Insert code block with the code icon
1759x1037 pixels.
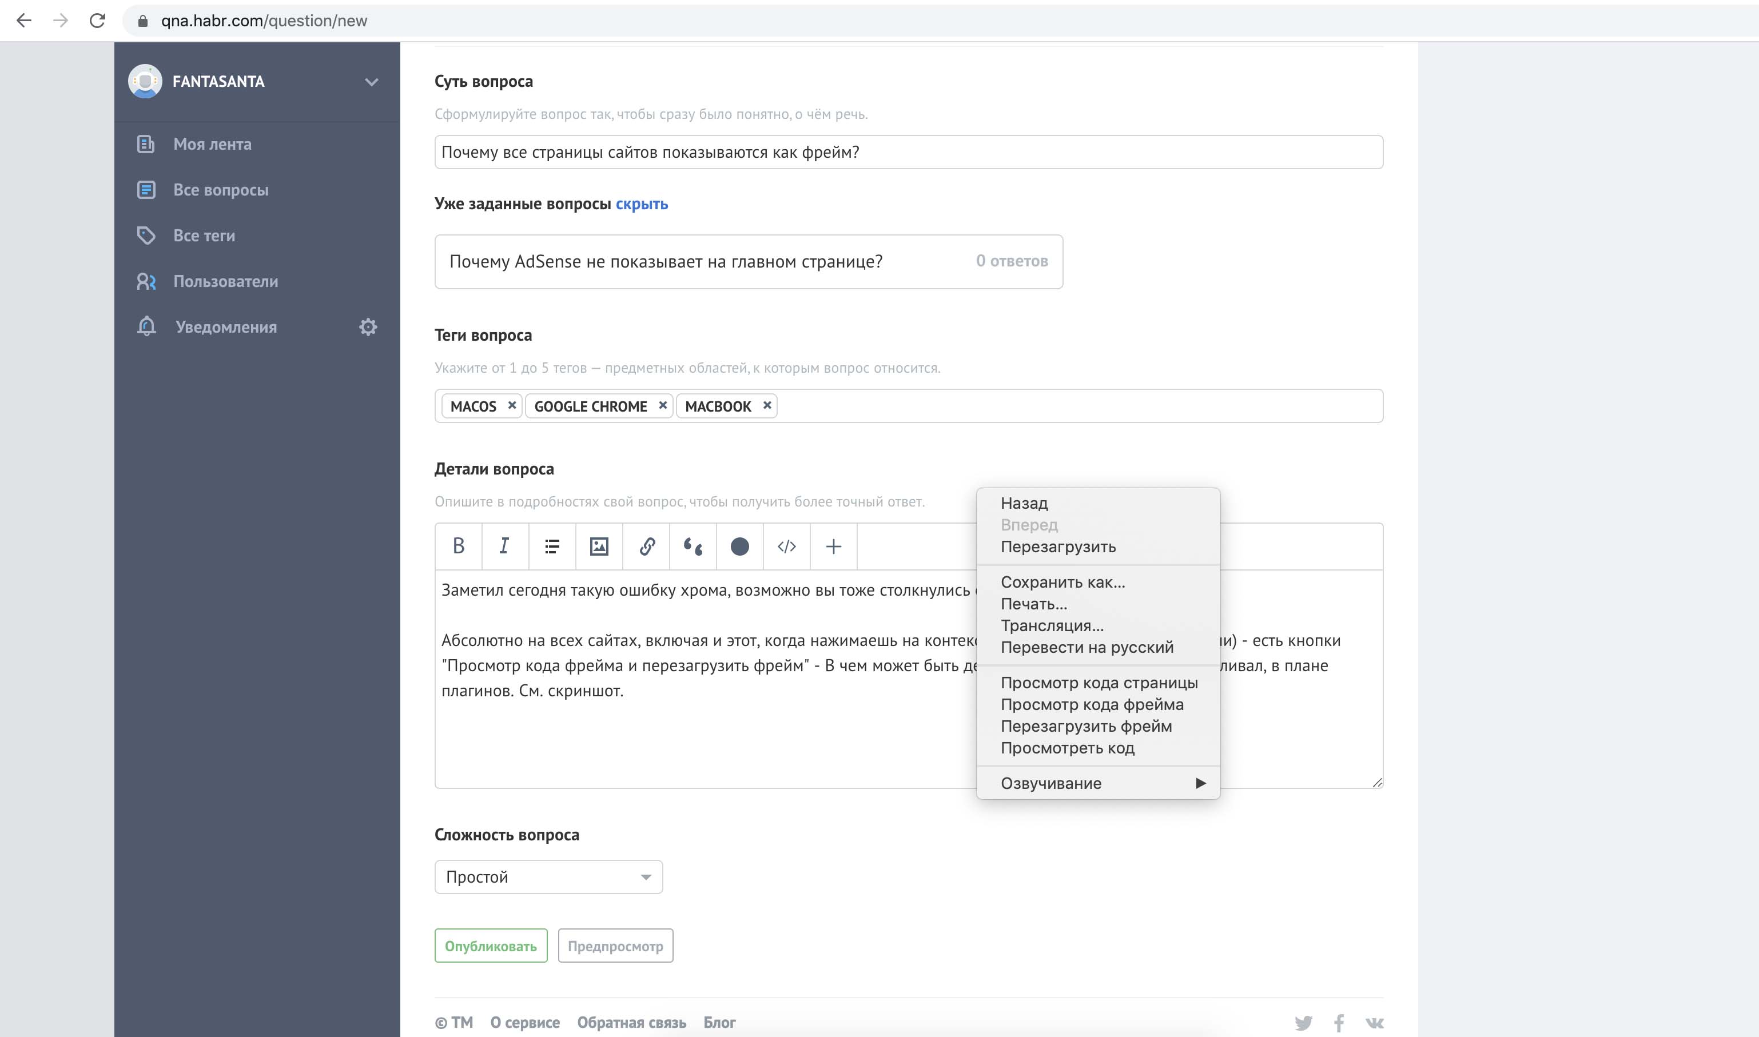787,547
